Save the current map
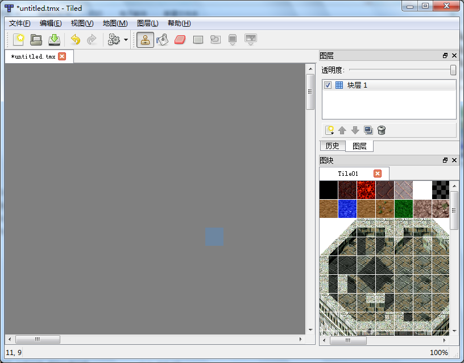 (54, 39)
